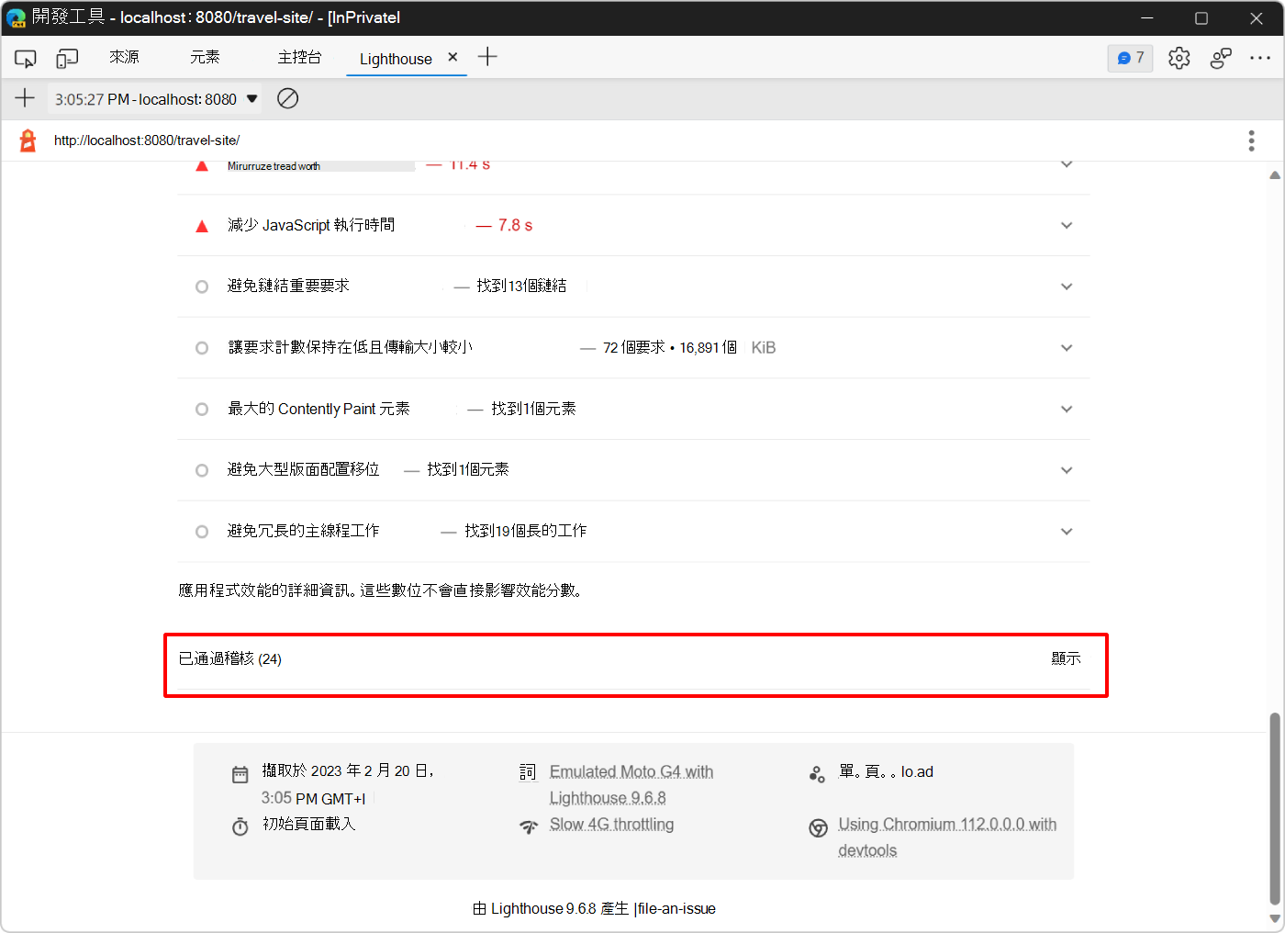This screenshot has height=933, width=1285.
Task: Click the report URL localhost:8080/travel-site
Action: pyautogui.click(x=147, y=141)
